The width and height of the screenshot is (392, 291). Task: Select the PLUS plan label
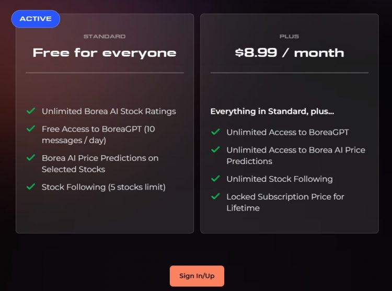[x=289, y=37]
